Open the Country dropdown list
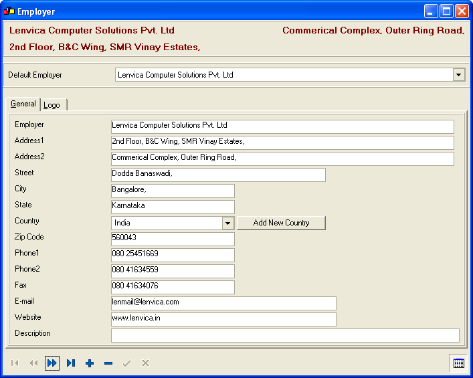 [228, 223]
